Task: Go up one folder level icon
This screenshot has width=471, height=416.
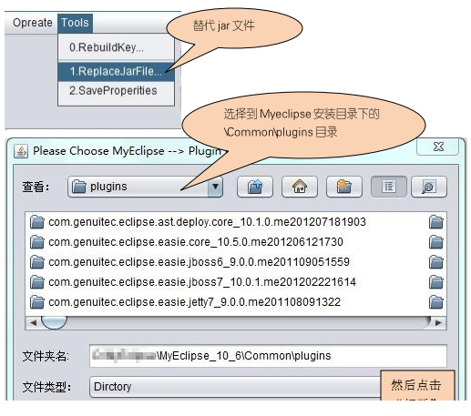Action: (255, 187)
